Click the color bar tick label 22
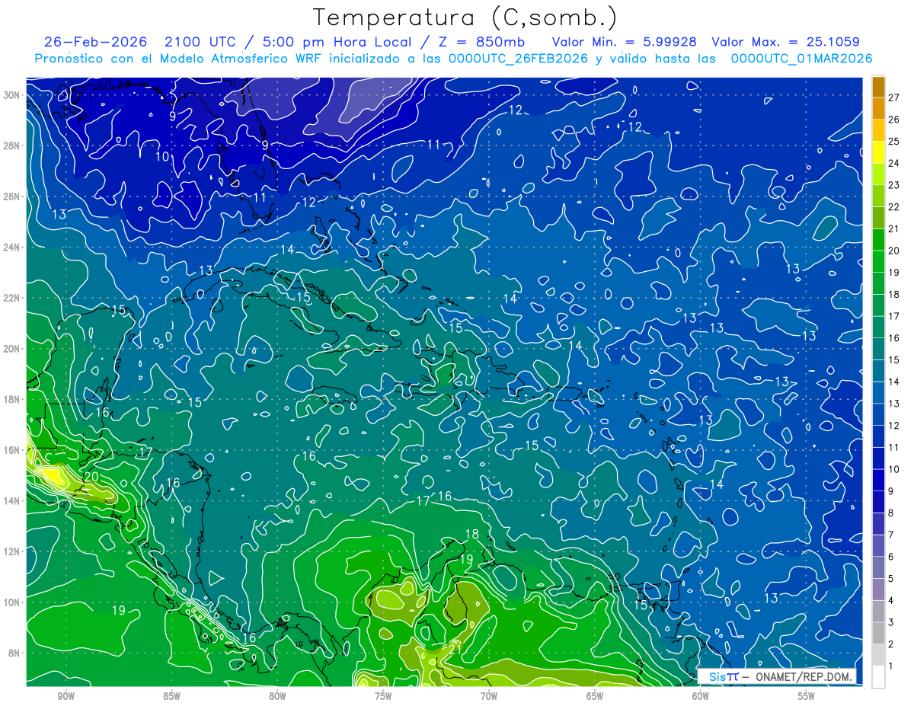Screen dimensions: 914x706 [893, 207]
